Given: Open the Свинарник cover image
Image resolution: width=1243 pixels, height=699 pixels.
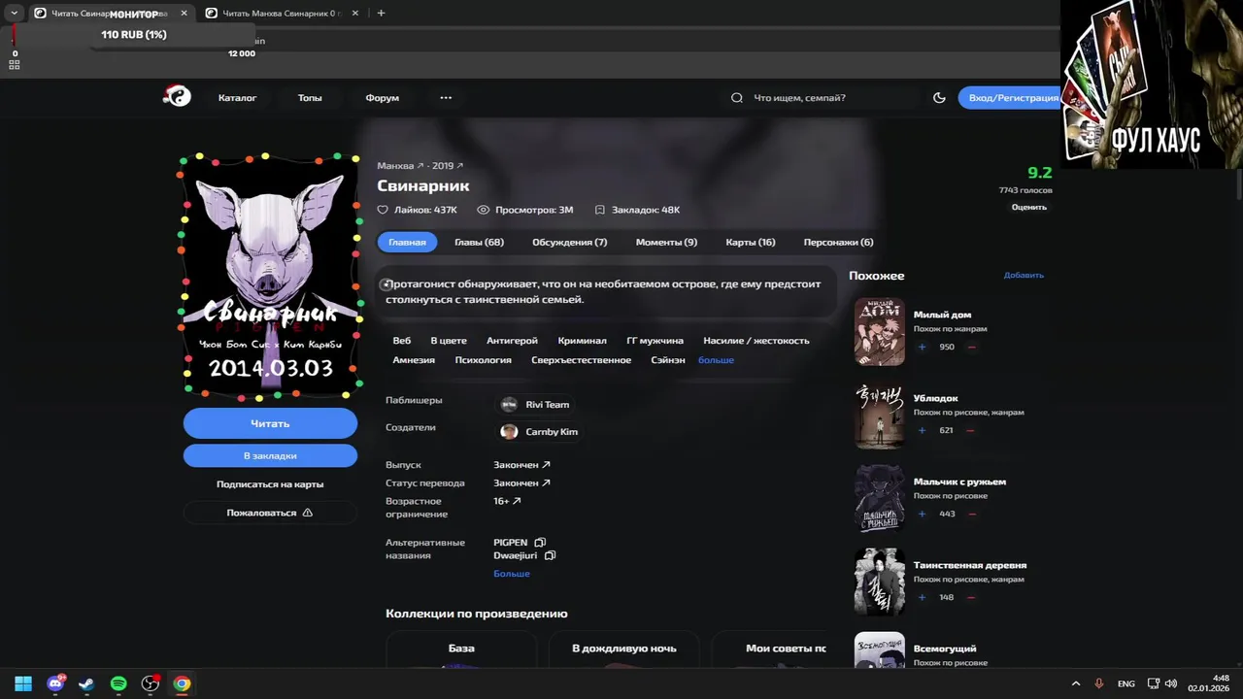Looking at the screenshot, I should point(270,276).
